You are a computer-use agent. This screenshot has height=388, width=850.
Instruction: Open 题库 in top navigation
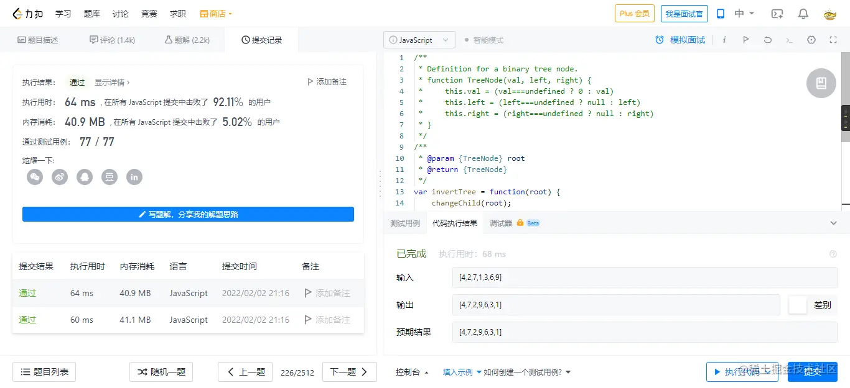pyautogui.click(x=91, y=14)
